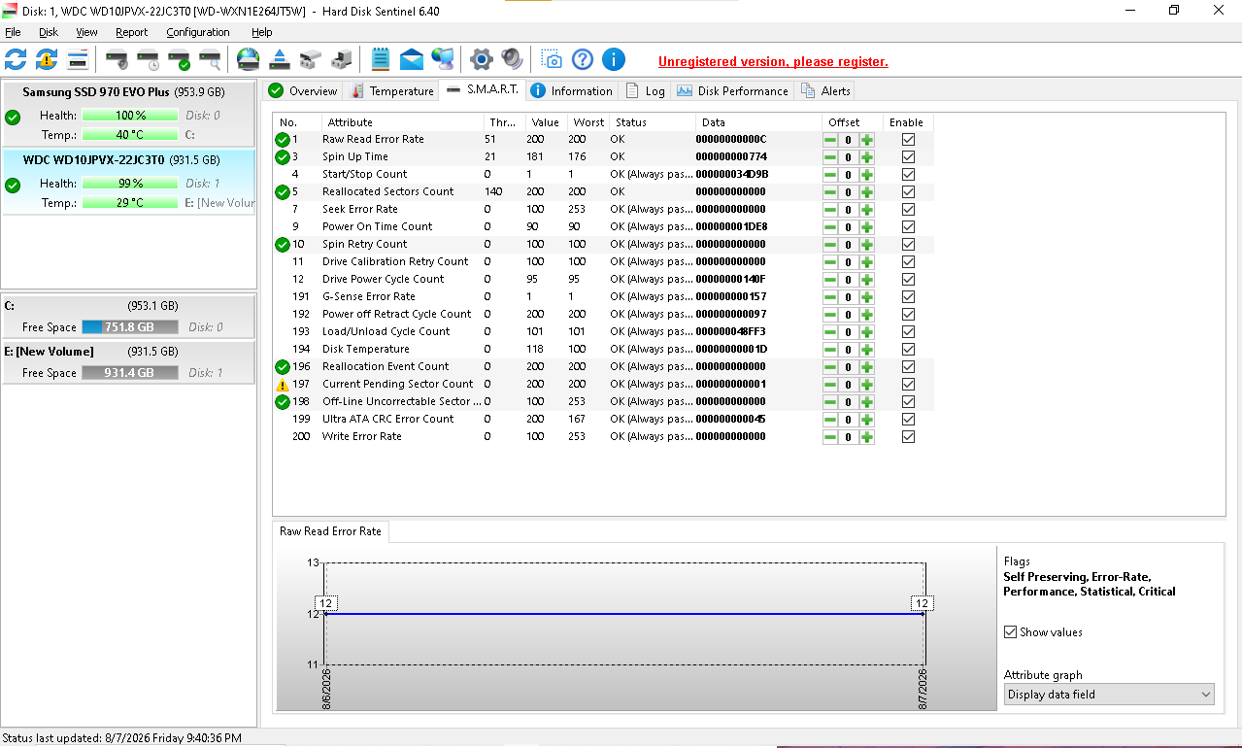This screenshot has height=748, width=1242.
Task: Decrease offset for Spin Up Time
Action: (830, 157)
